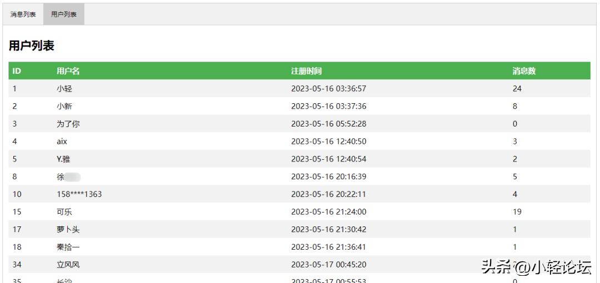
Task: Click the 注册时间 column header
Action: tap(306, 71)
